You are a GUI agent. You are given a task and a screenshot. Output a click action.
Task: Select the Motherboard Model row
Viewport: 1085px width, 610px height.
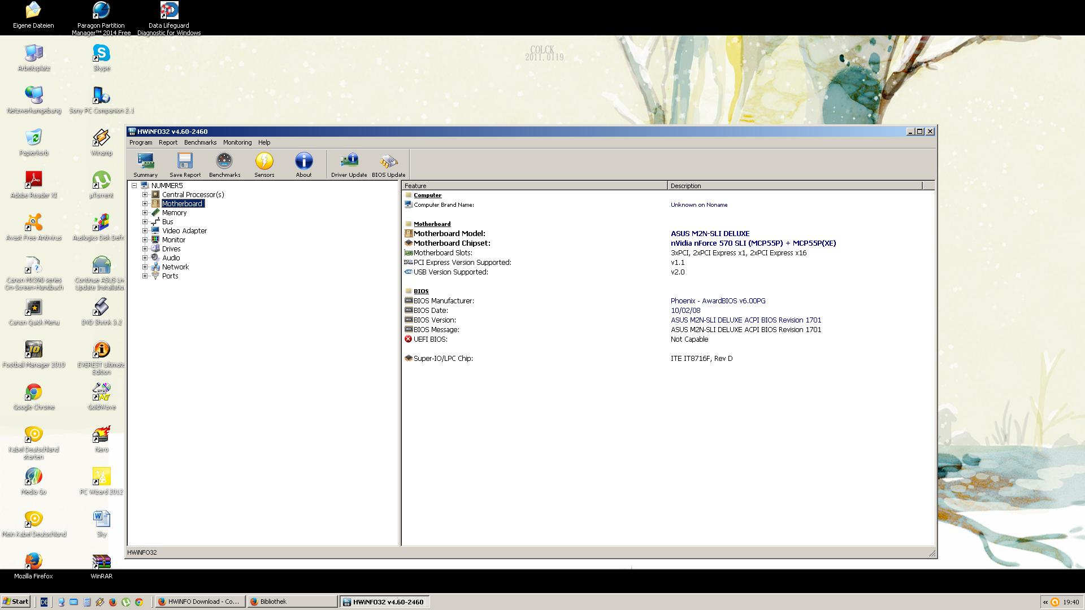668,233
